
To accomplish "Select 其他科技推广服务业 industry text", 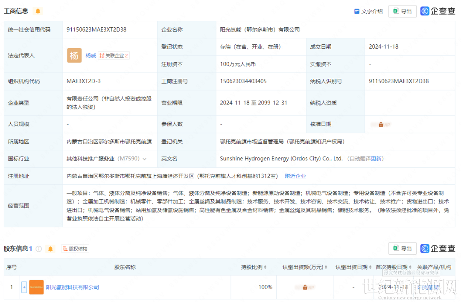I will click(x=90, y=159).
